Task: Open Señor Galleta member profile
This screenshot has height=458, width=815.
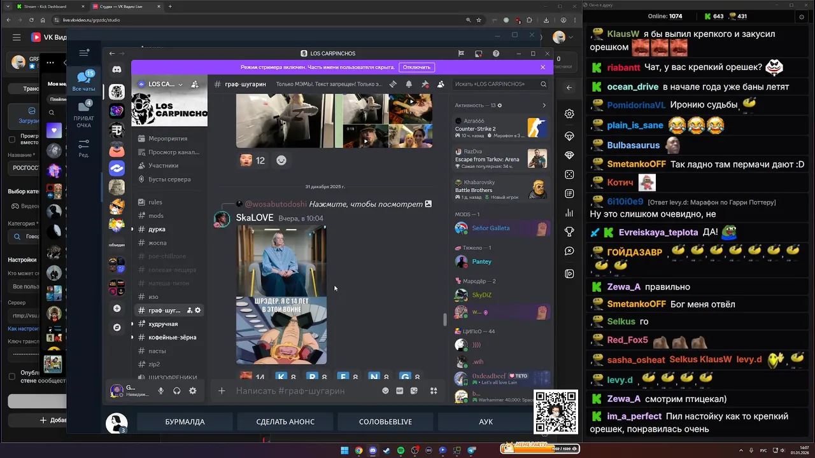Action: 500,228
